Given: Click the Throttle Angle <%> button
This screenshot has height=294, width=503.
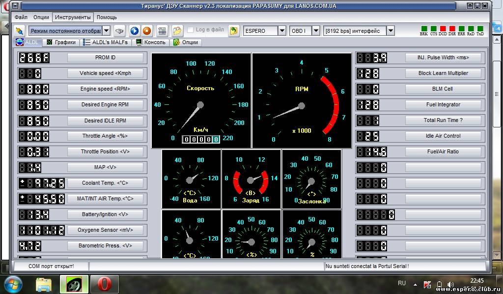Looking at the screenshot, I should pyautogui.click(x=105, y=136).
